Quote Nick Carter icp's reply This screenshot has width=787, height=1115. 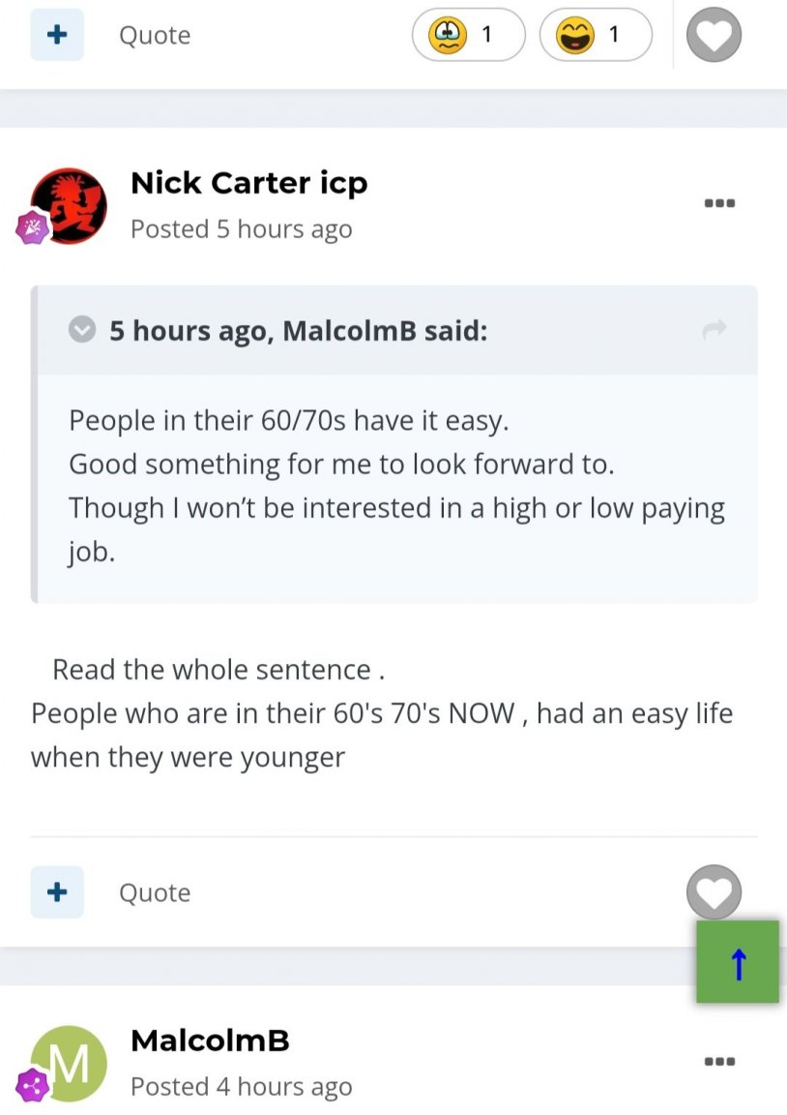point(155,892)
